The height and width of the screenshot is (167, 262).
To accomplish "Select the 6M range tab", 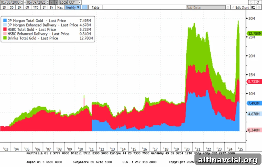I will pyautogui.click(x=27, y=7).
